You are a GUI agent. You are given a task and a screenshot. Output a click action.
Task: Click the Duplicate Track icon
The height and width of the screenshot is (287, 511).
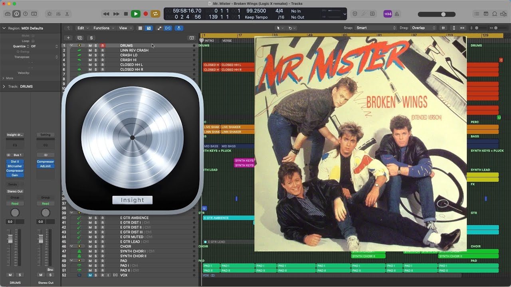80,38
